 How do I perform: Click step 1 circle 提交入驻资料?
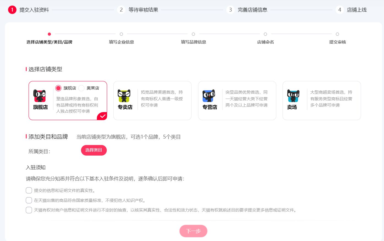point(12,10)
